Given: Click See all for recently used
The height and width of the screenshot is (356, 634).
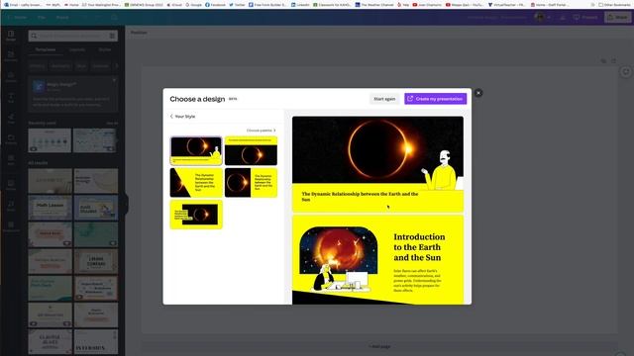Looking at the screenshot, I should pos(112,123).
